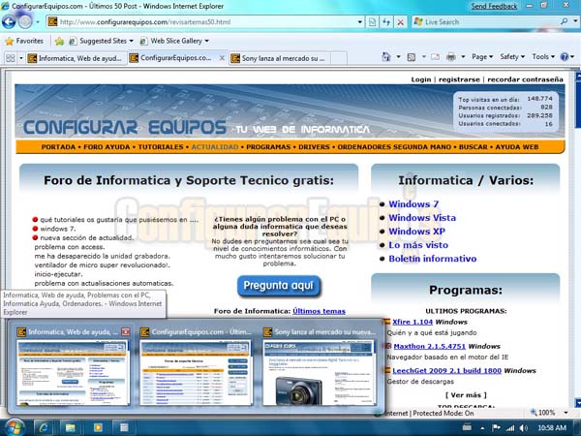This screenshot has width=581, height=436.
Task: Click the Pregunta aquí button
Action: coord(279,286)
